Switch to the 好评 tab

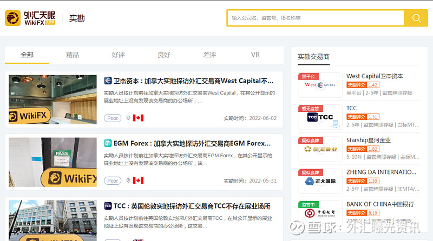click(118, 55)
